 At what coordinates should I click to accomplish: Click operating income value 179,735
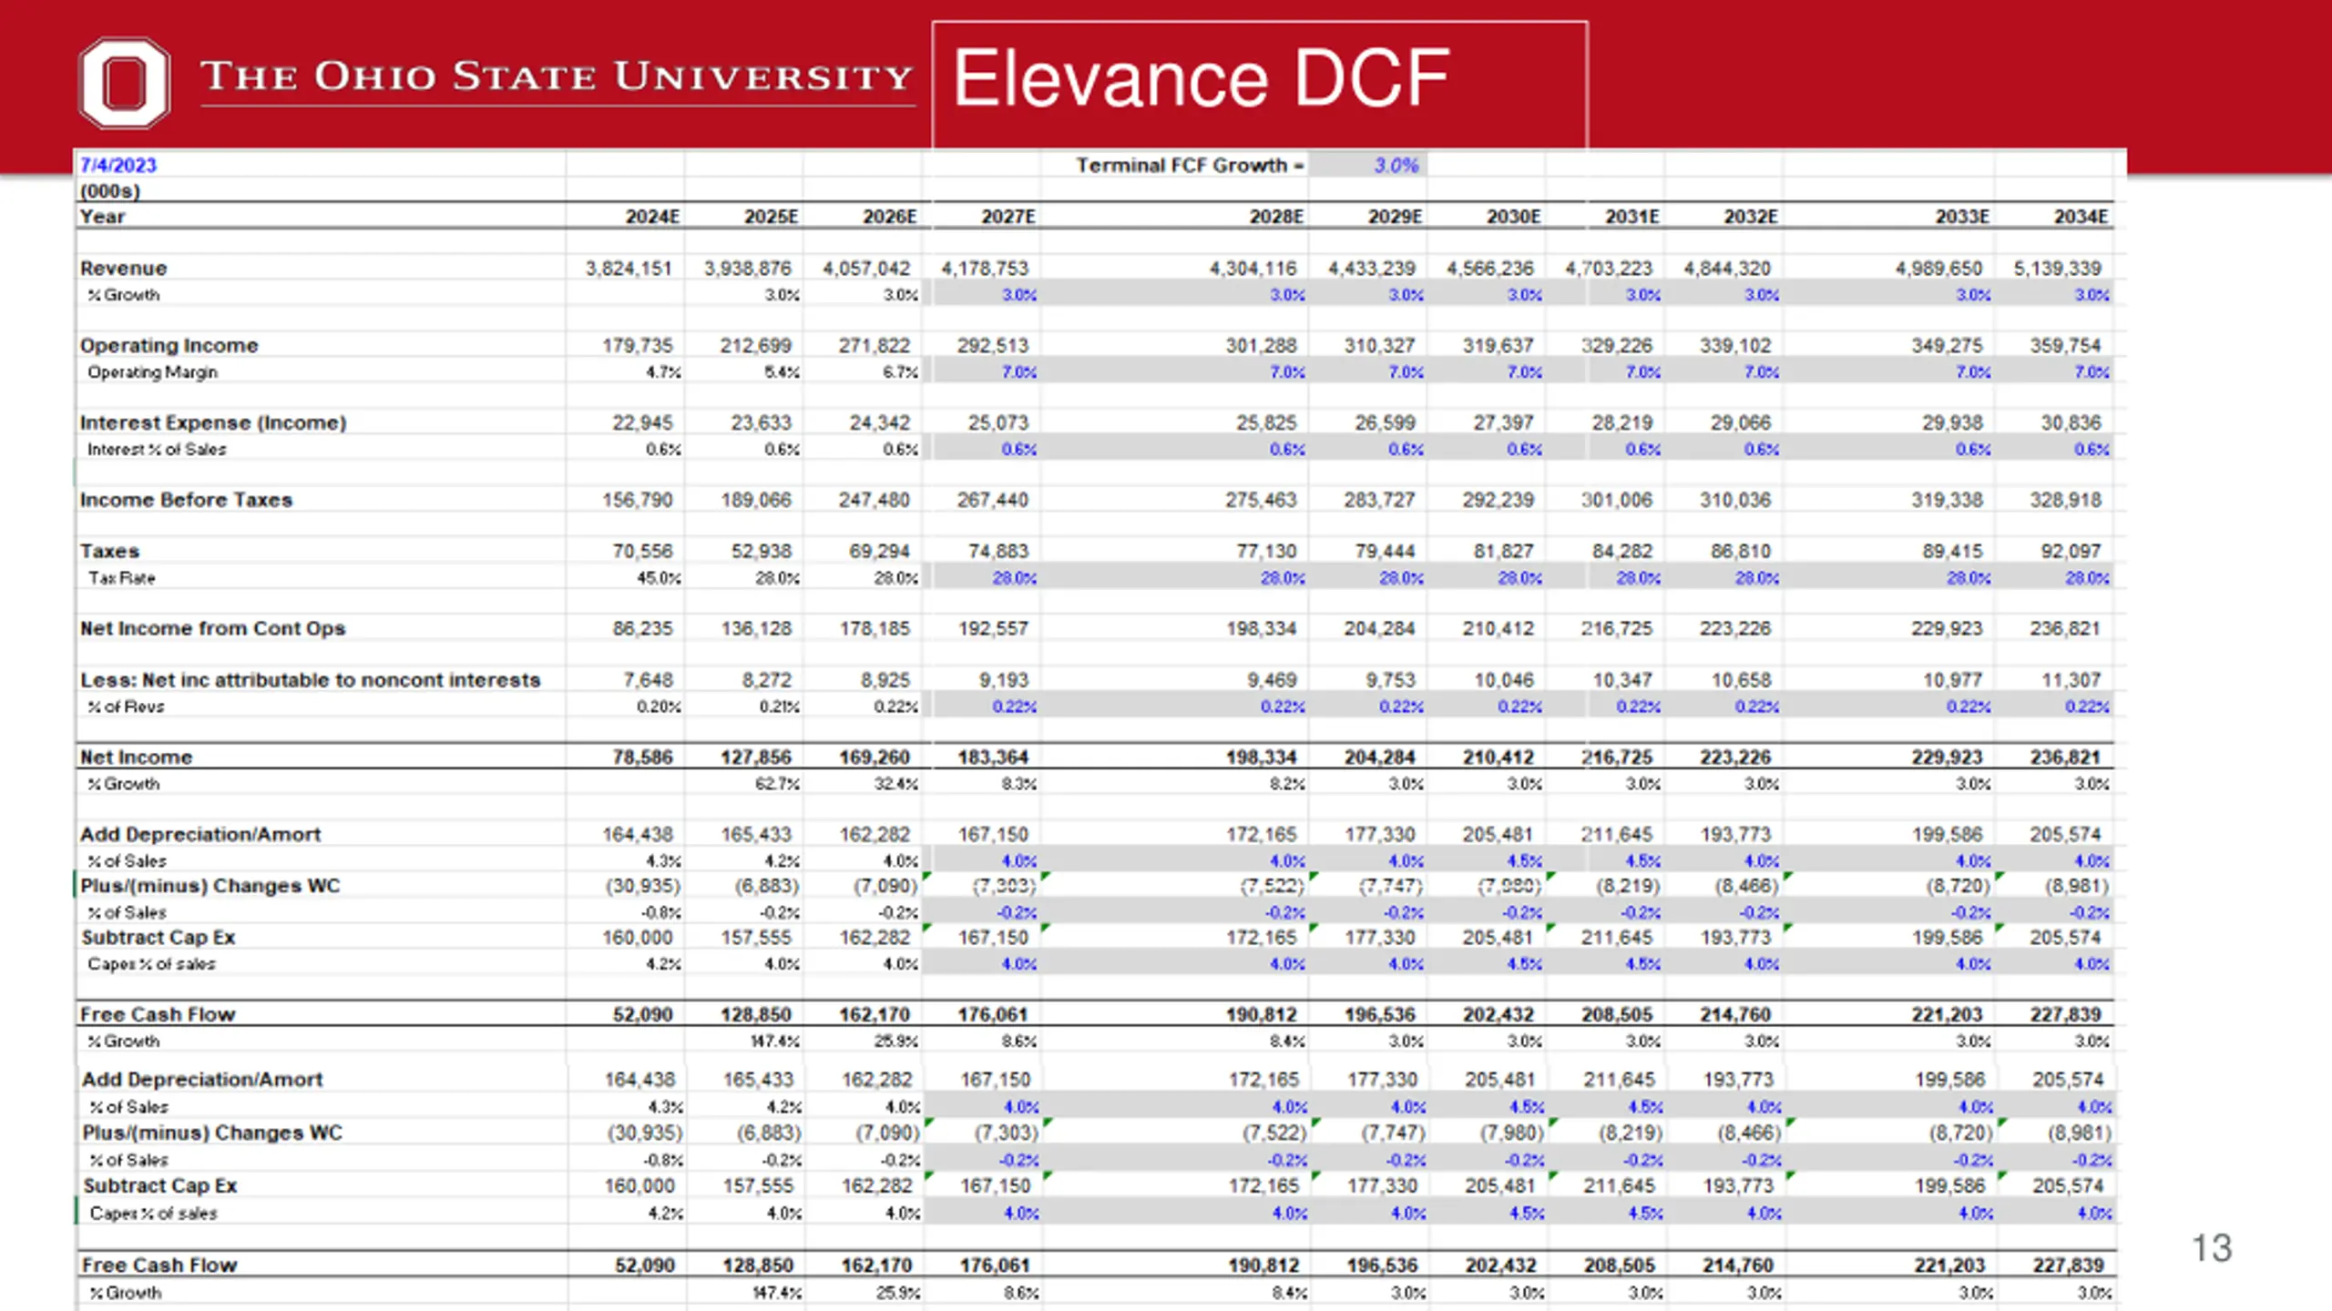637,346
